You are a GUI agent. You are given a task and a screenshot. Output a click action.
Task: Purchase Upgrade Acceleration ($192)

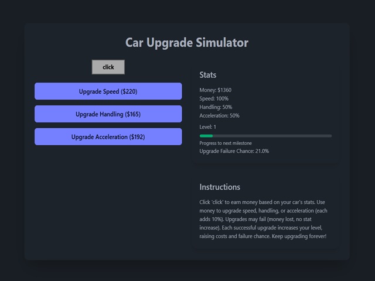[x=108, y=137]
